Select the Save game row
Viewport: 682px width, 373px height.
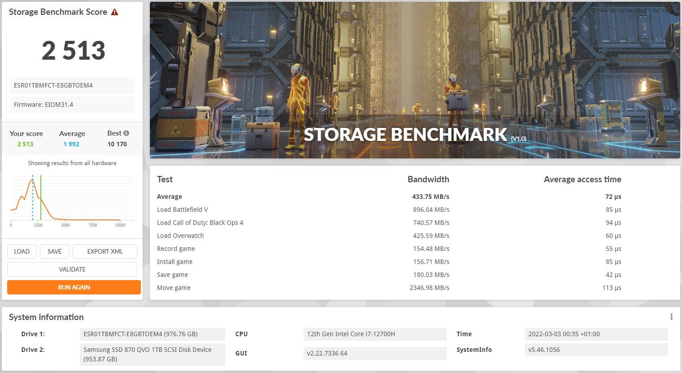(x=389, y=275)
